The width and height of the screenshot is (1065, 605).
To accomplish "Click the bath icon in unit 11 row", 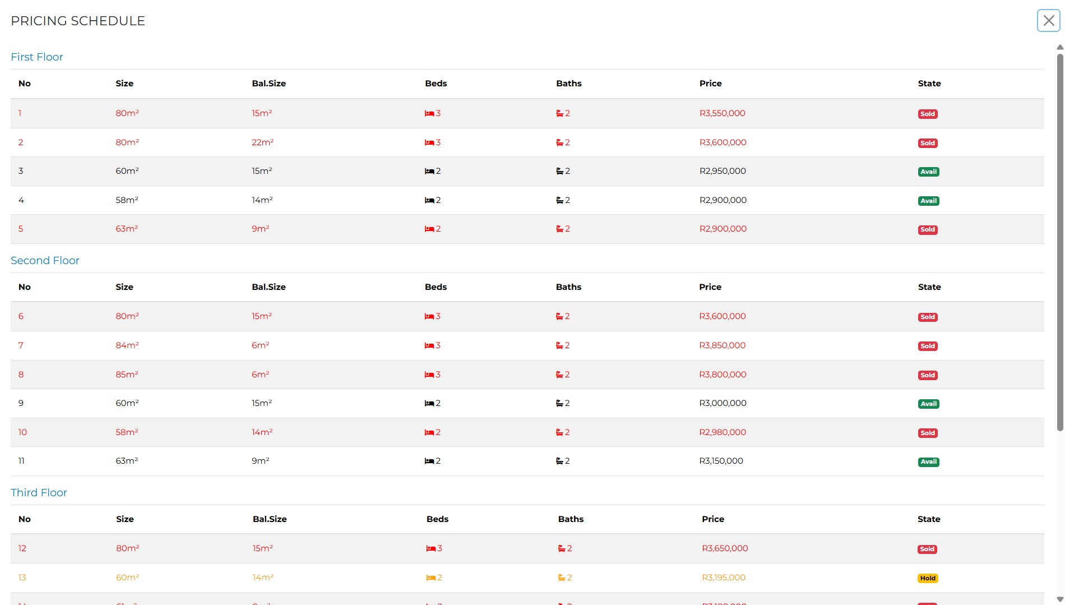I will (x=559, y=461).
